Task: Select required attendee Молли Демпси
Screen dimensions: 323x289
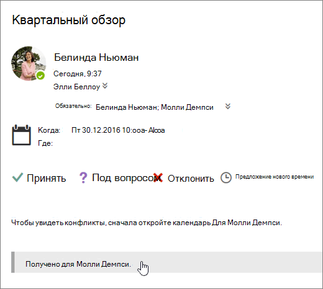Action: [187, 107]
